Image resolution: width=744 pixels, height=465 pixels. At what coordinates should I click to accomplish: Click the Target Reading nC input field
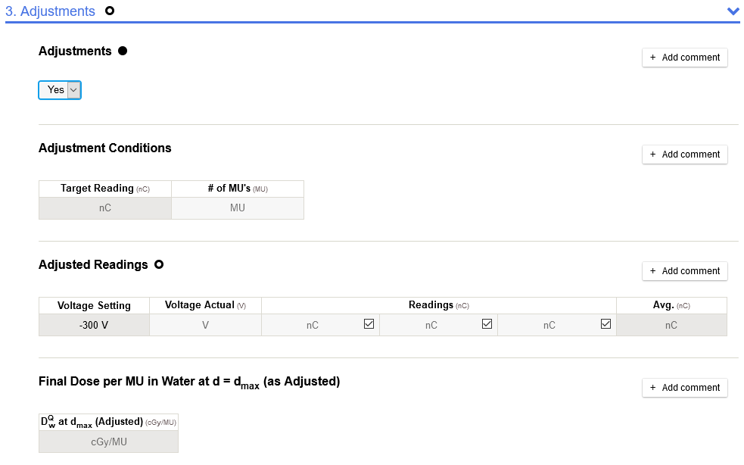pos(105,208)
